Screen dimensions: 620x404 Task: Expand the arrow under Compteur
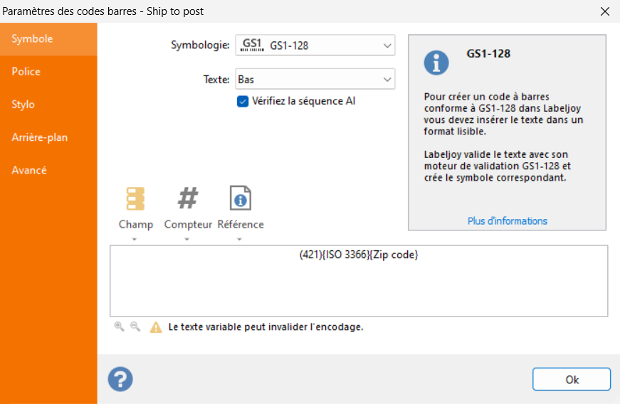187,239
